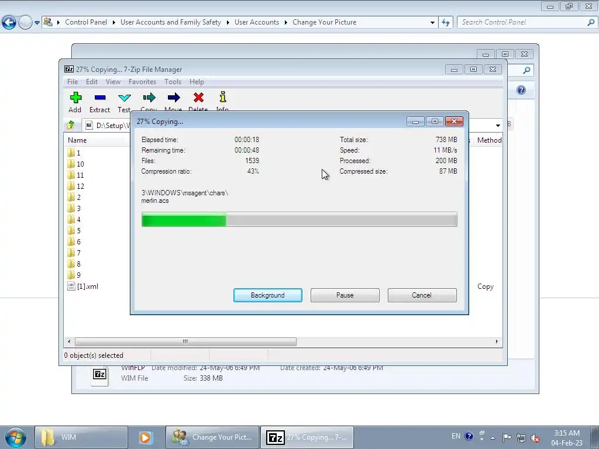Switch to 7-Zip copying taskbar button
This screenshot has width=599, height=449.
pos(307,437)
